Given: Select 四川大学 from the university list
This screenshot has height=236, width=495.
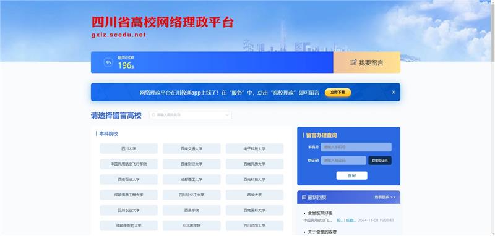Looking at the screenshot, I should click(129, 148).
